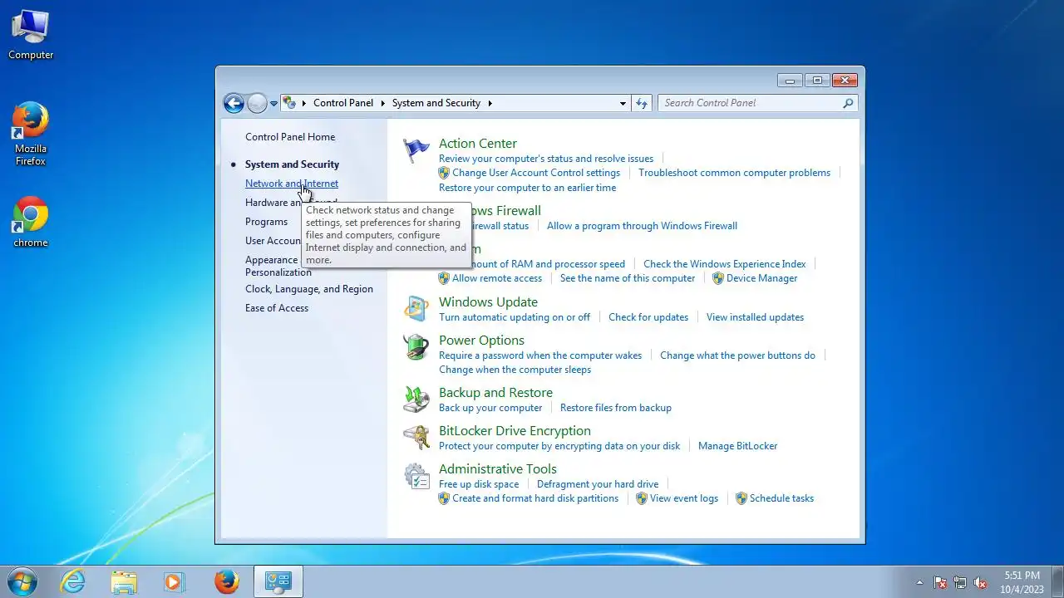
Task: Click Allow remote access link
Action: (x=497, y=278)
